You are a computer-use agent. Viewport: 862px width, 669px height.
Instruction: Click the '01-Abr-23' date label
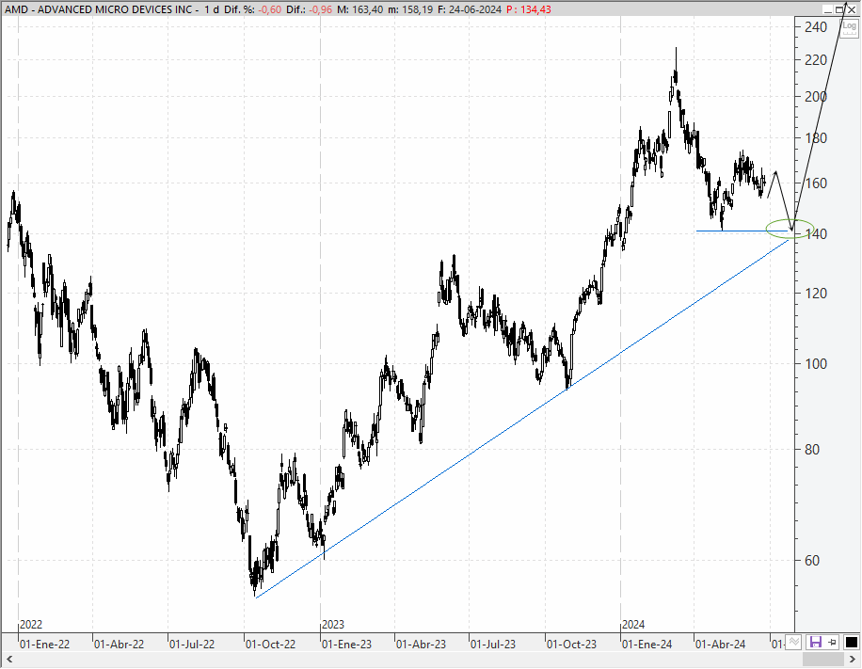(x=421, y=644)
